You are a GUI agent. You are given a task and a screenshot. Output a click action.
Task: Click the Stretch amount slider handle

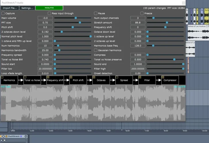[167, 23]
